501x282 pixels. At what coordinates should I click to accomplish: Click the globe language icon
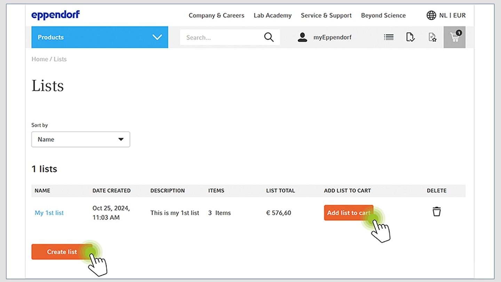pyautogui.click(x=431, y=15)
